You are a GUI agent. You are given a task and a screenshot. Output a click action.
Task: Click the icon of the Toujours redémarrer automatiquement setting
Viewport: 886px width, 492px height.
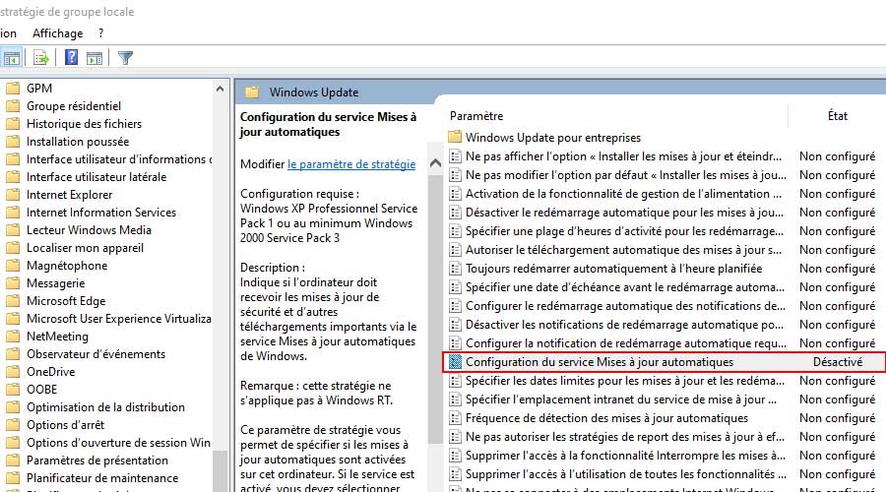[x=455, y=269]
